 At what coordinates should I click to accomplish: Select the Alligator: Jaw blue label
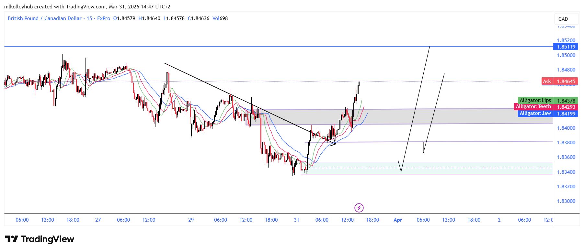click(x=535, y=113)
